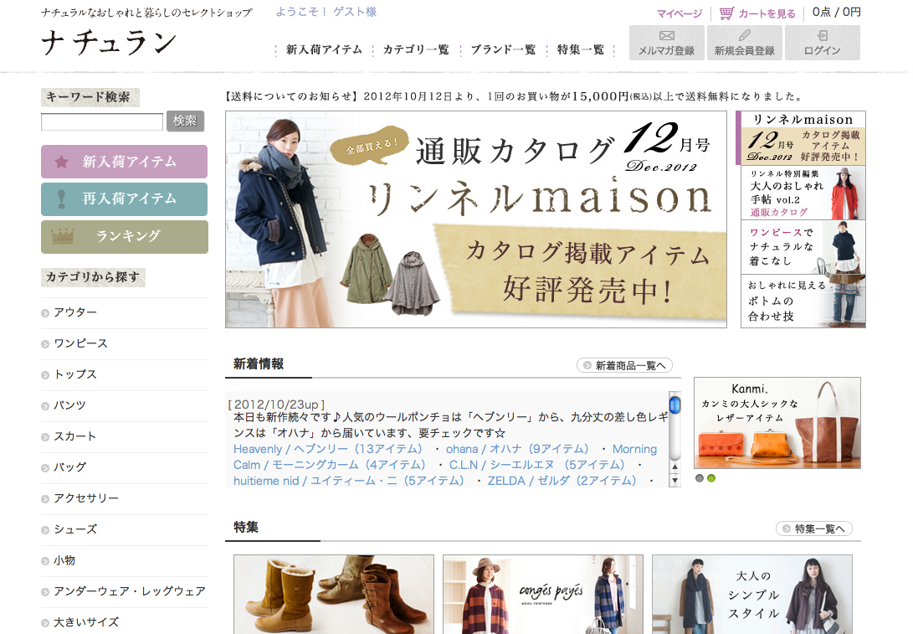Click the ようこそ！ゲスト様 greeting

(326, 12)
